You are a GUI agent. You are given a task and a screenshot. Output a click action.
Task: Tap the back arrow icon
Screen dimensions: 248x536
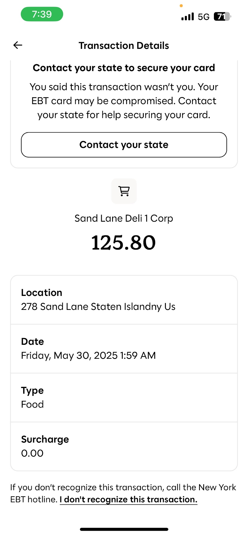(x=18, y=45)
